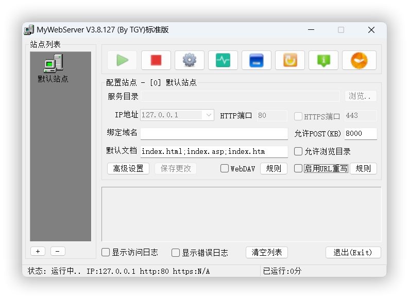Click the HTTPS端口 field showing 443
409x299 pixels.
[361, 115]
